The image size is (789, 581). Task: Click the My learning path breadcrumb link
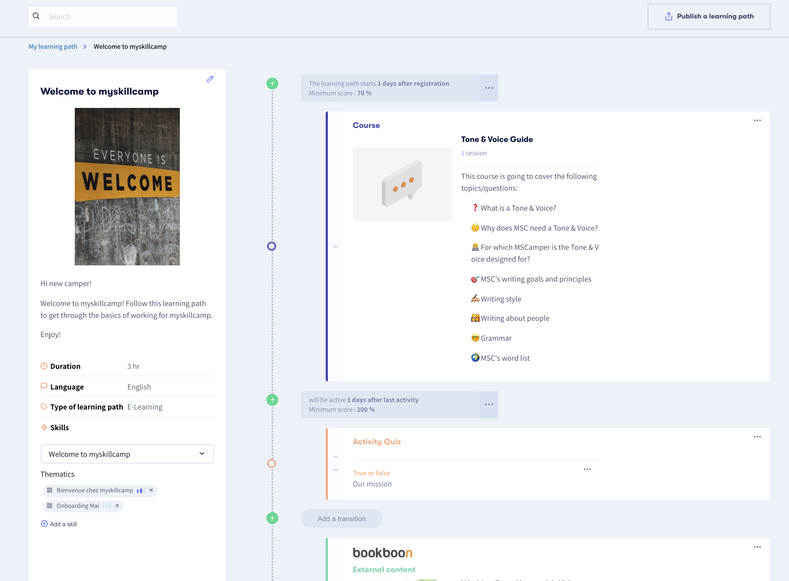click(53, 46)
